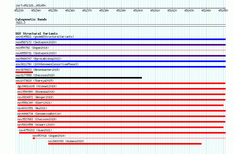Screen dimensions: 233x154
Task: Open nsv5464747 (ByrskaBishop2022) label
Action: (x=38, y=59)
